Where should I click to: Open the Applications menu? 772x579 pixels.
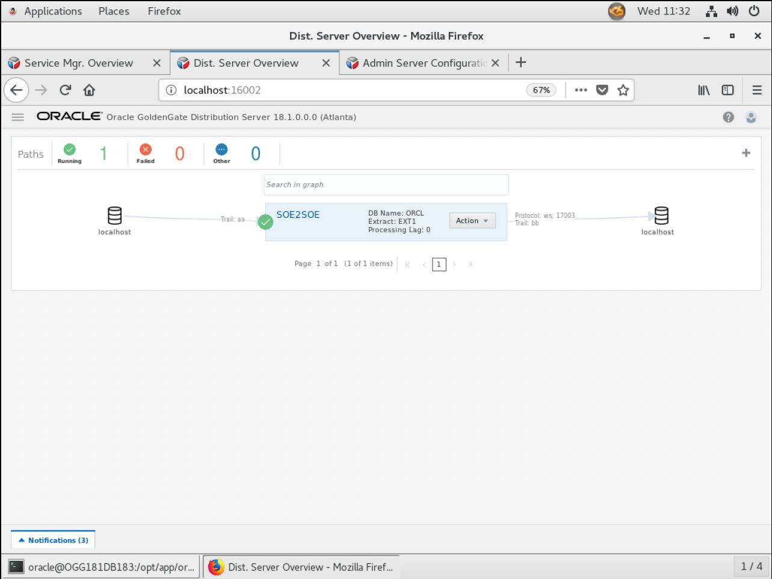(53, 11)
